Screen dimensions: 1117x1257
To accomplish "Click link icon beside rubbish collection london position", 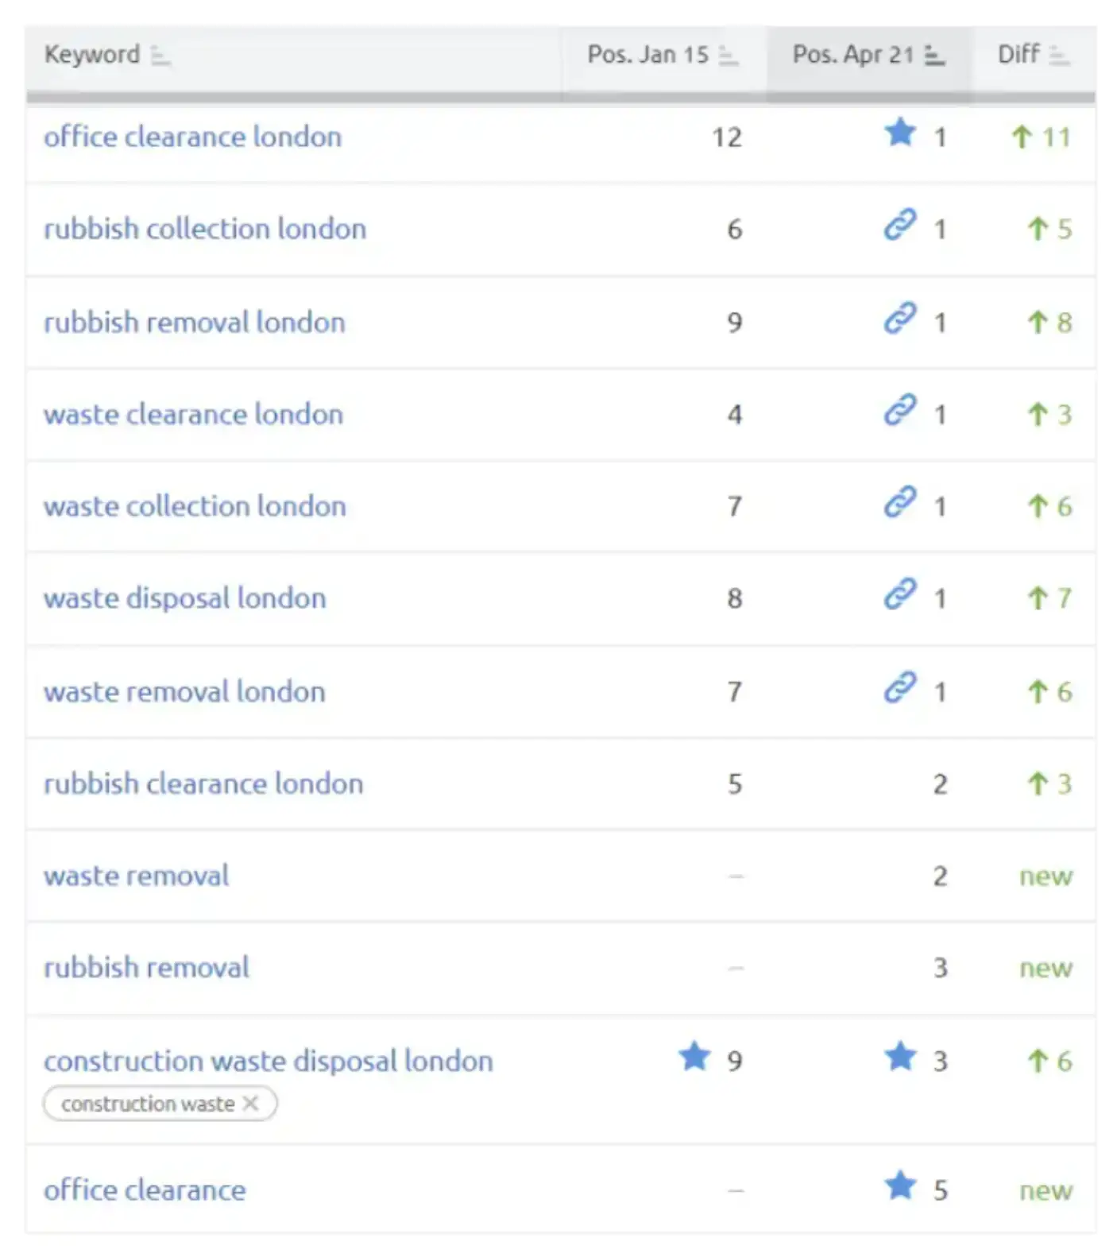I will [900, 225].
